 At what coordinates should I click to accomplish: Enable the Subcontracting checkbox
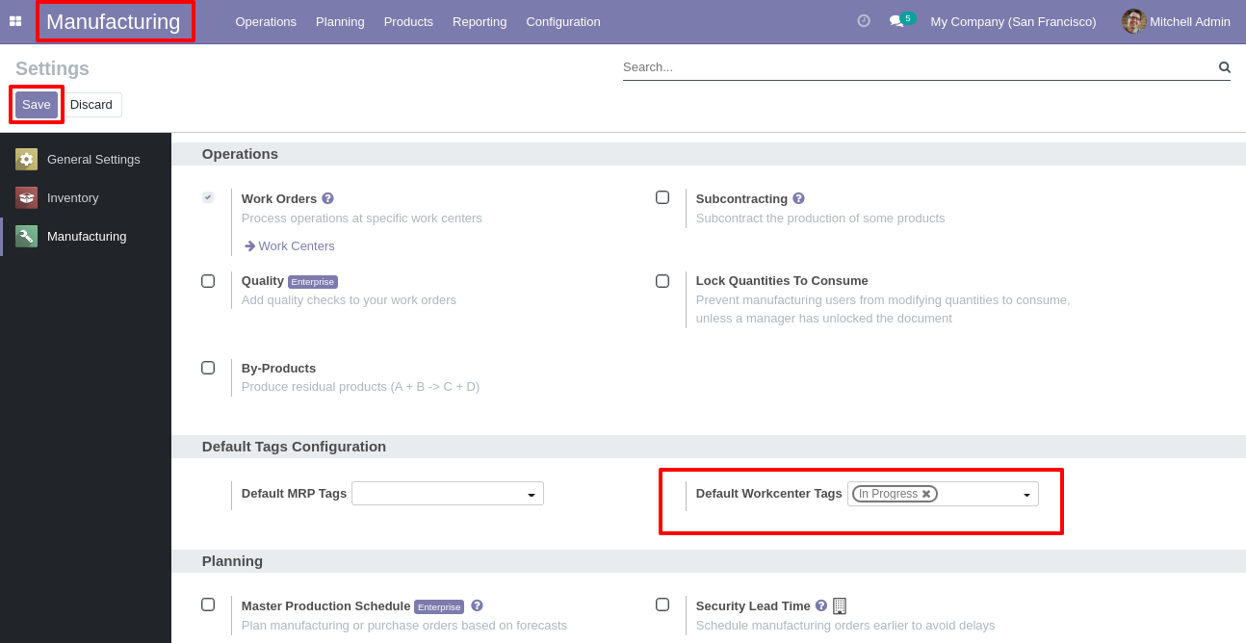(x=662, y=197)
